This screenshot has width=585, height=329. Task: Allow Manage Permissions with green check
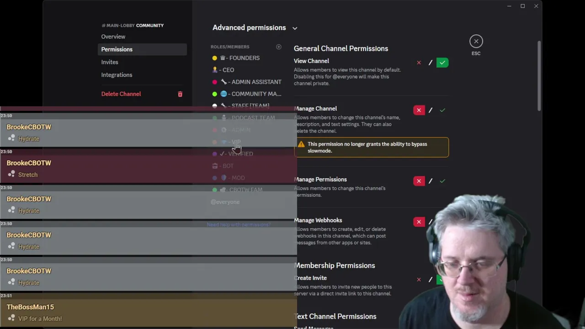pos(442,181)
